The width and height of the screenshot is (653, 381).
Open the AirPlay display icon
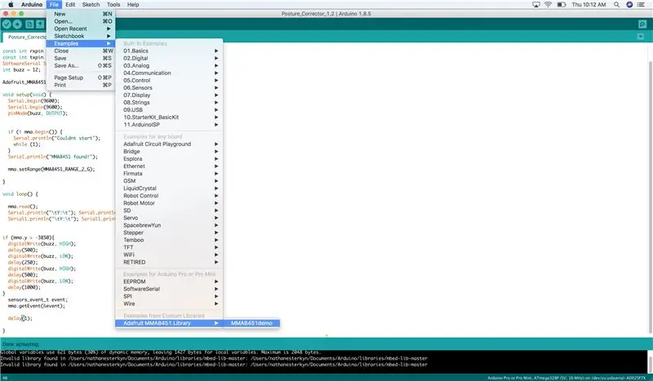[536, 5]
